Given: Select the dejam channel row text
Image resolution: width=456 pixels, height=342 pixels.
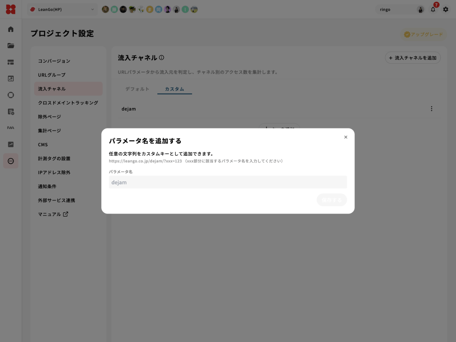Looking at the screenshot, I should [128, 109].
